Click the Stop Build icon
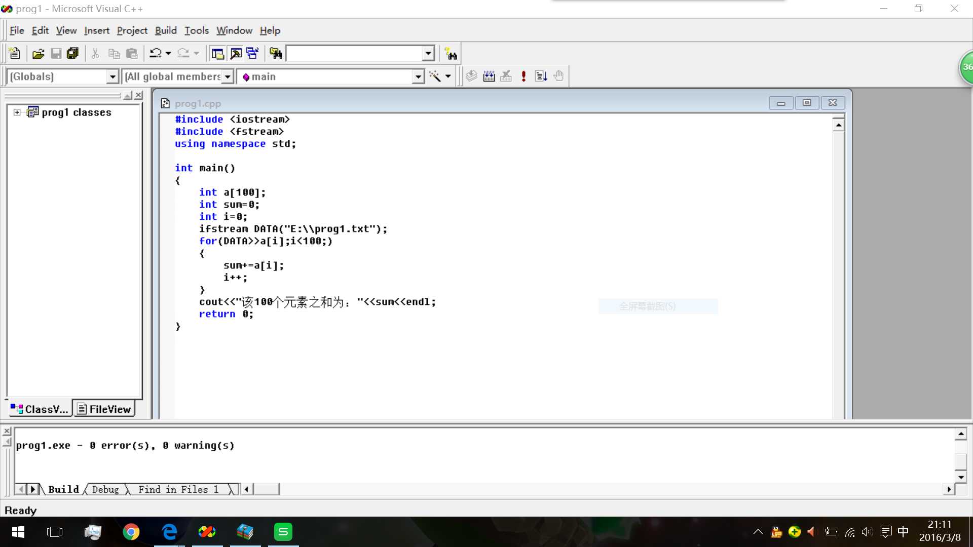Viewport: 973px width, 547px height. click(506, 76)
